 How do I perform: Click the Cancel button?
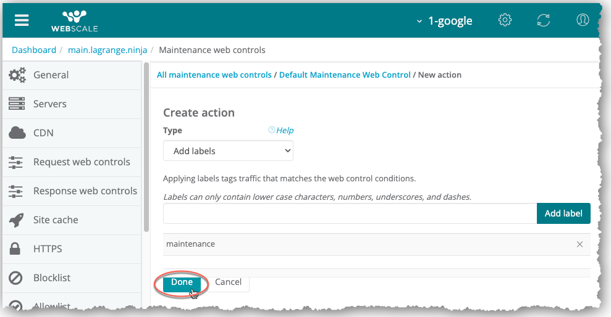(228, 282)
